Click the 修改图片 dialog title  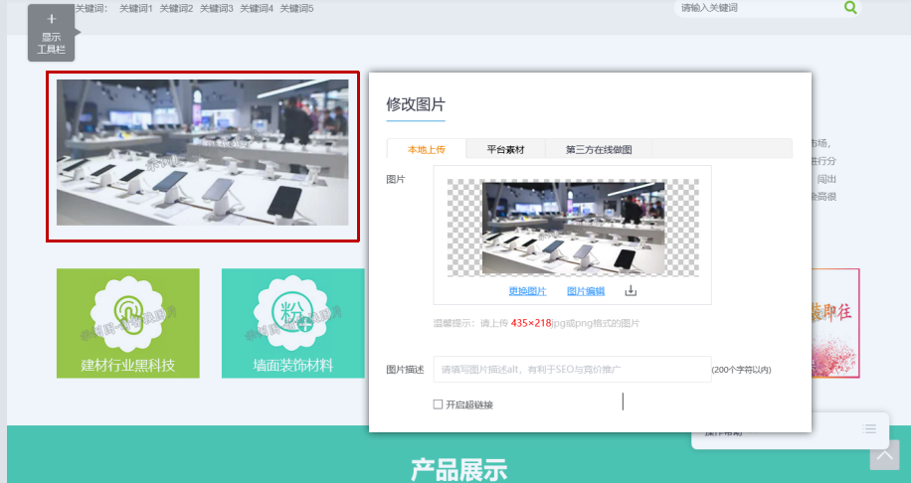pyautogui.click(x=416, y=104)
